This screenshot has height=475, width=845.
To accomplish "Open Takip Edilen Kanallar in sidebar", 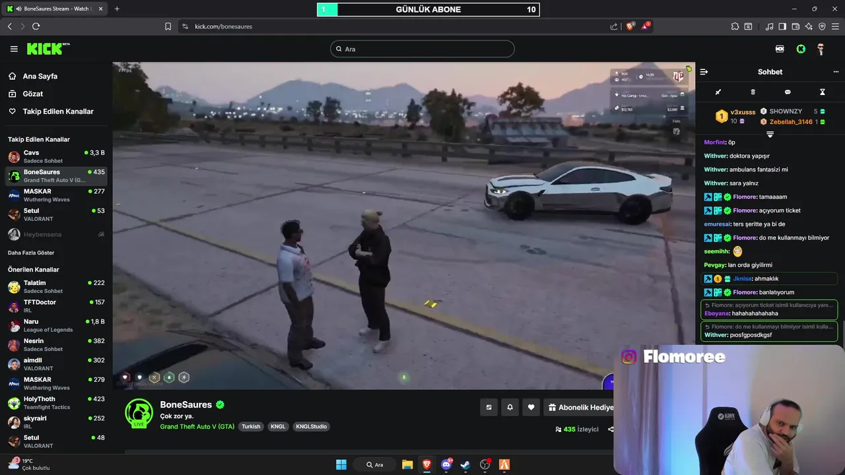I will [58, 111].
